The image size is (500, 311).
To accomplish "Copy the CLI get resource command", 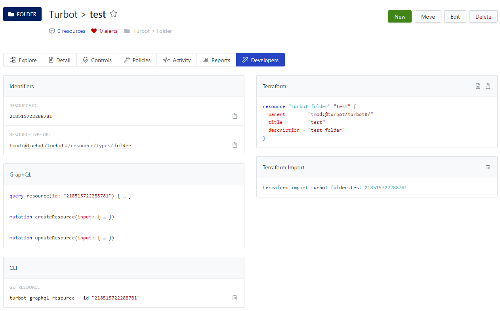I will click(235, 298).
